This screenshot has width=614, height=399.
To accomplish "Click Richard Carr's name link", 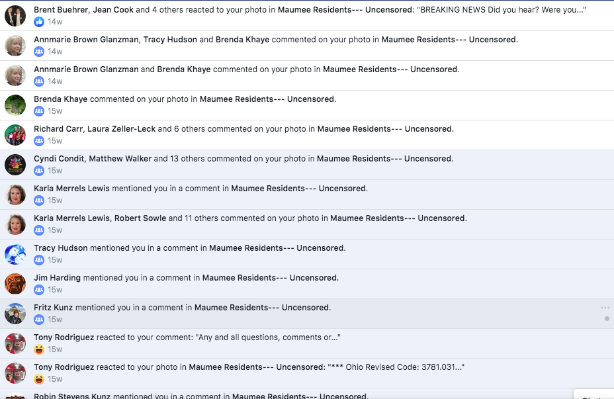I will point(59,129).
